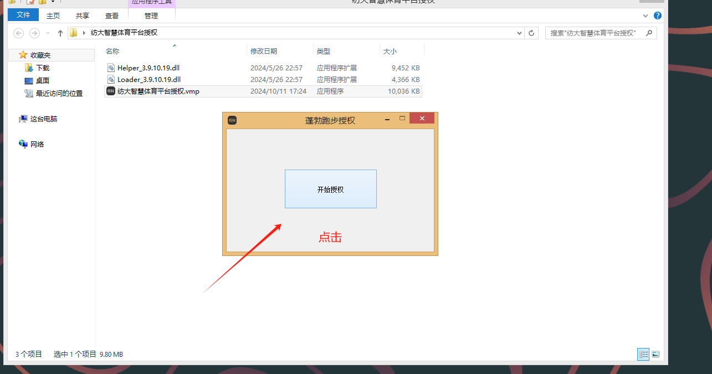Screen dimensions: 712x374
Task: Sort by the 修改日期 column header
Action: pos(264,51)
